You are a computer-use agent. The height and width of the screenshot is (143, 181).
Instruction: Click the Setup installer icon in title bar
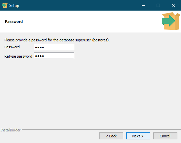click(5, 5)
